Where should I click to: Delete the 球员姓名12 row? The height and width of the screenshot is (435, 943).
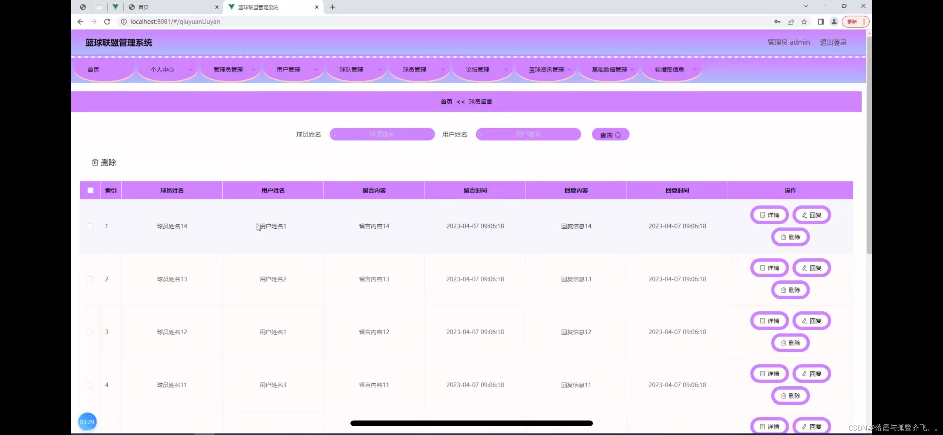point(790,342)
